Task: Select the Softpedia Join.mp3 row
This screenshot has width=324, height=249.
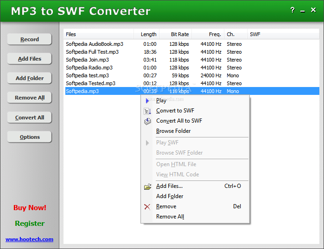Action: (192, 60)
